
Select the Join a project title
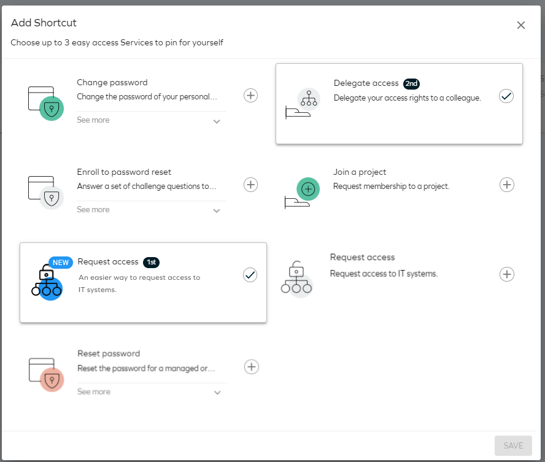360,172
